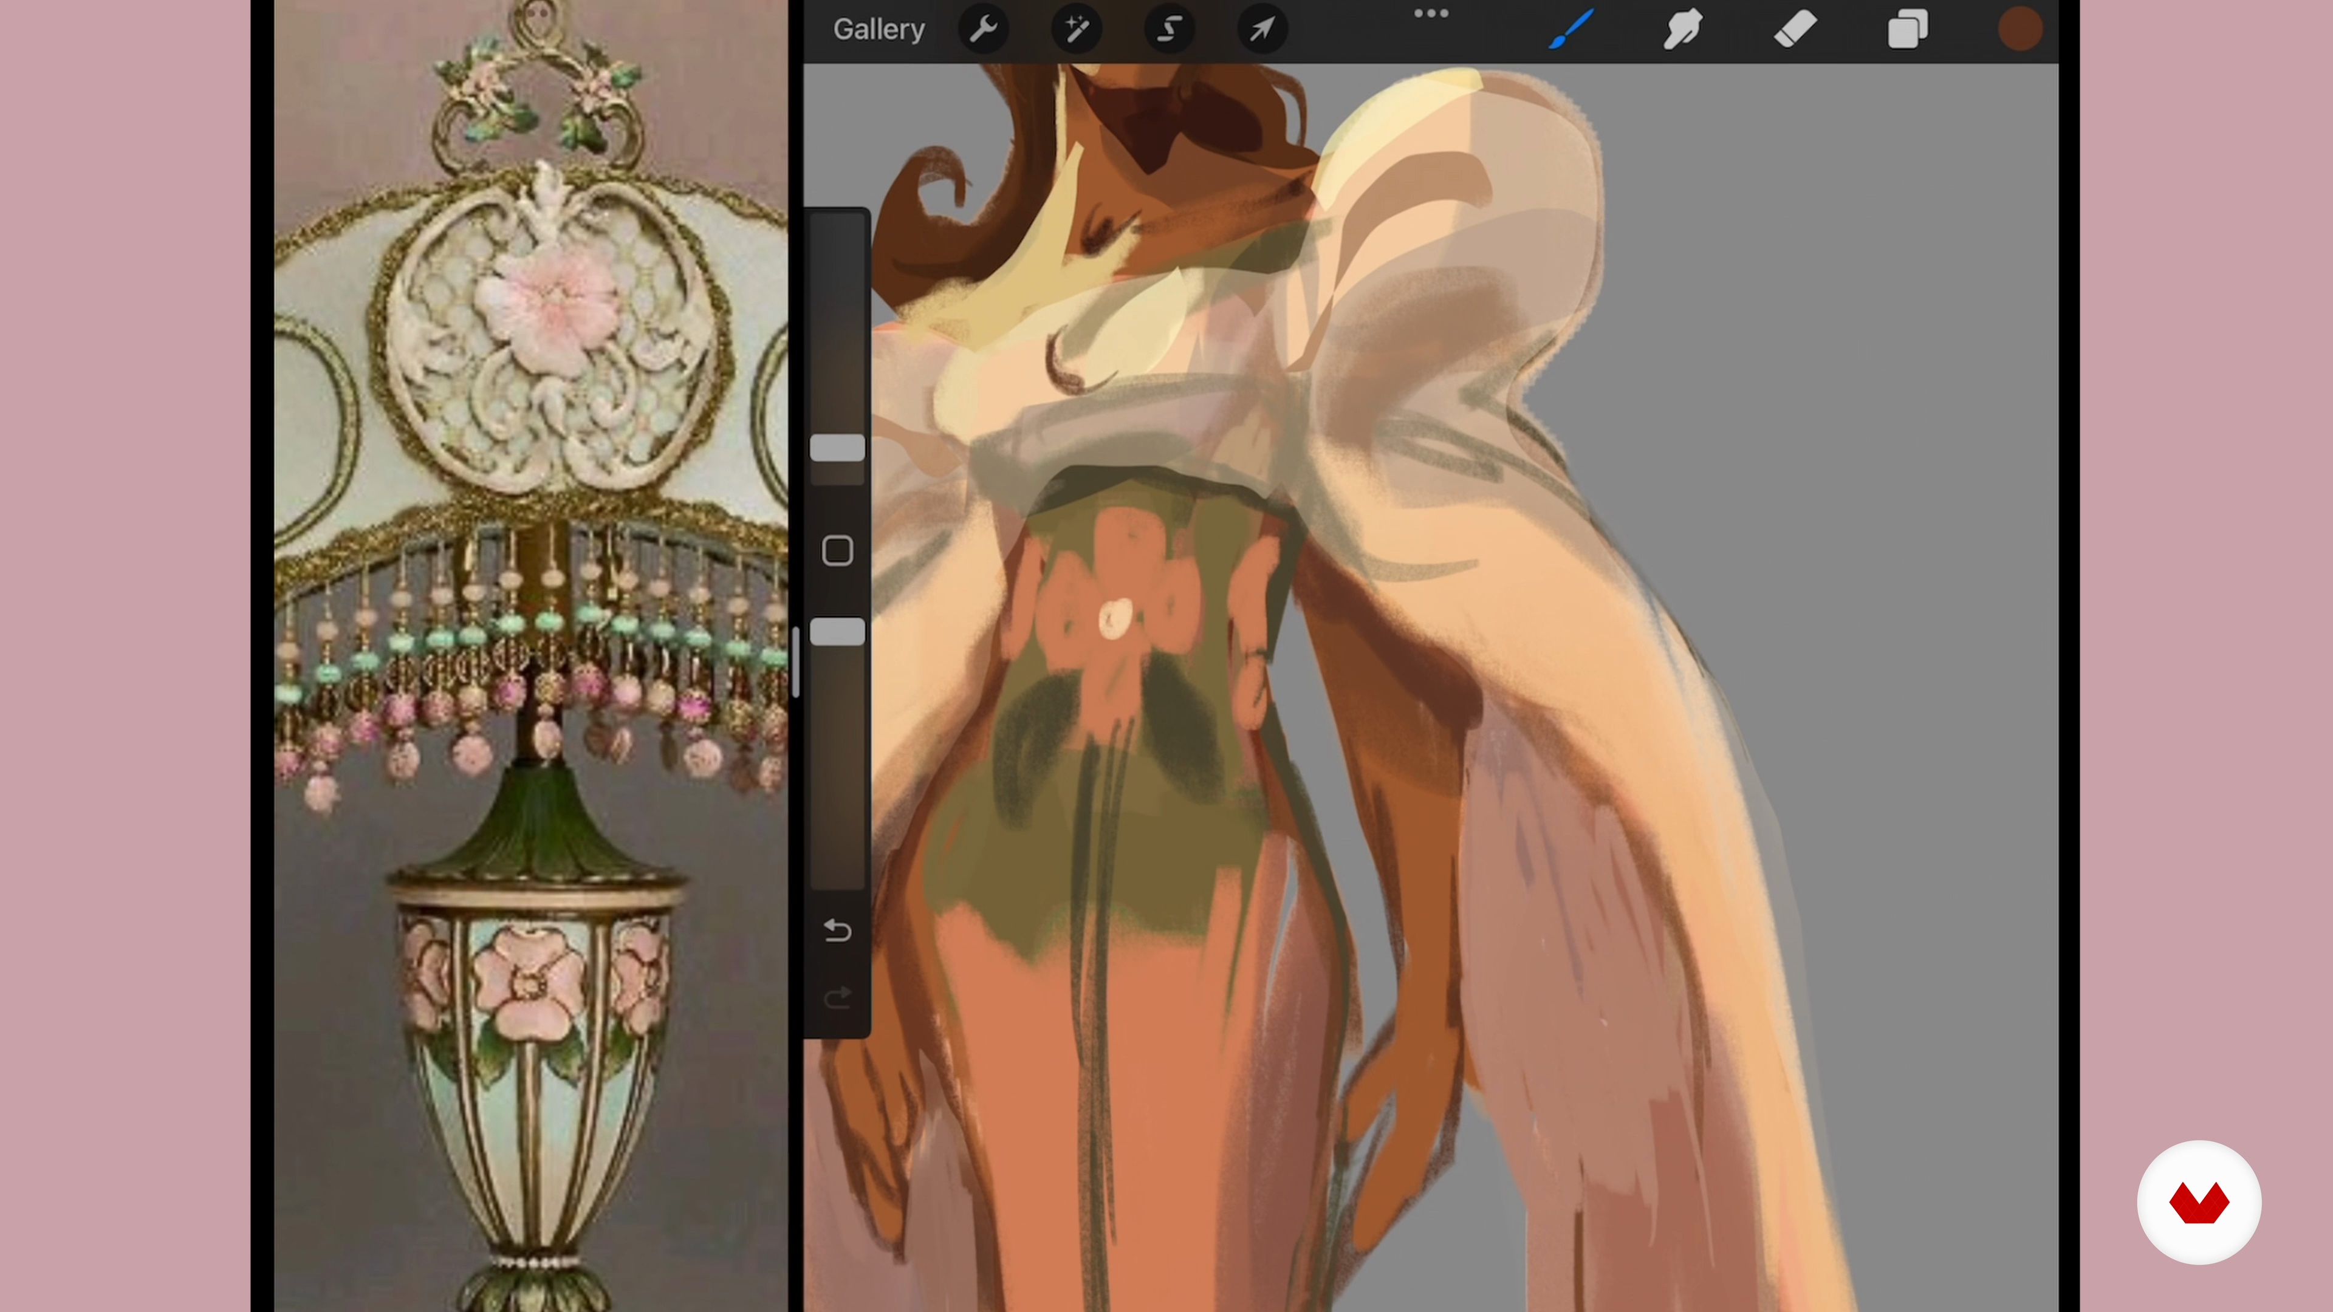Select the Smudge tool
The height and width of the screenshot is (1312, 2333).
point(1683,29)
